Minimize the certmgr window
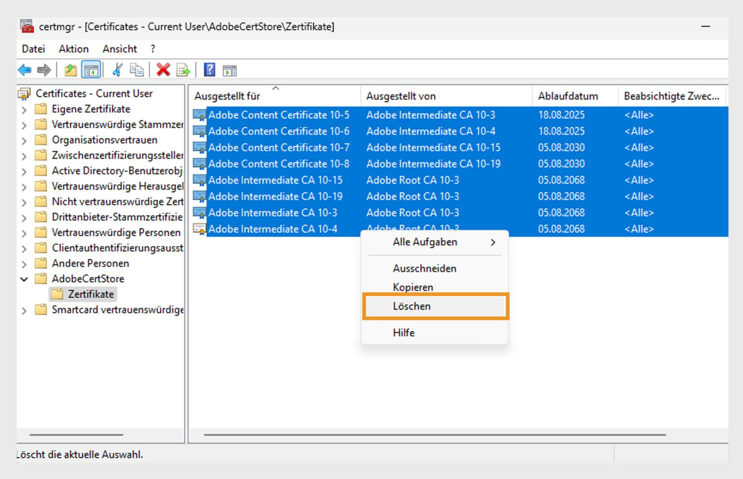Viewport: 743px width, 479px height. (x=705, y=26)
